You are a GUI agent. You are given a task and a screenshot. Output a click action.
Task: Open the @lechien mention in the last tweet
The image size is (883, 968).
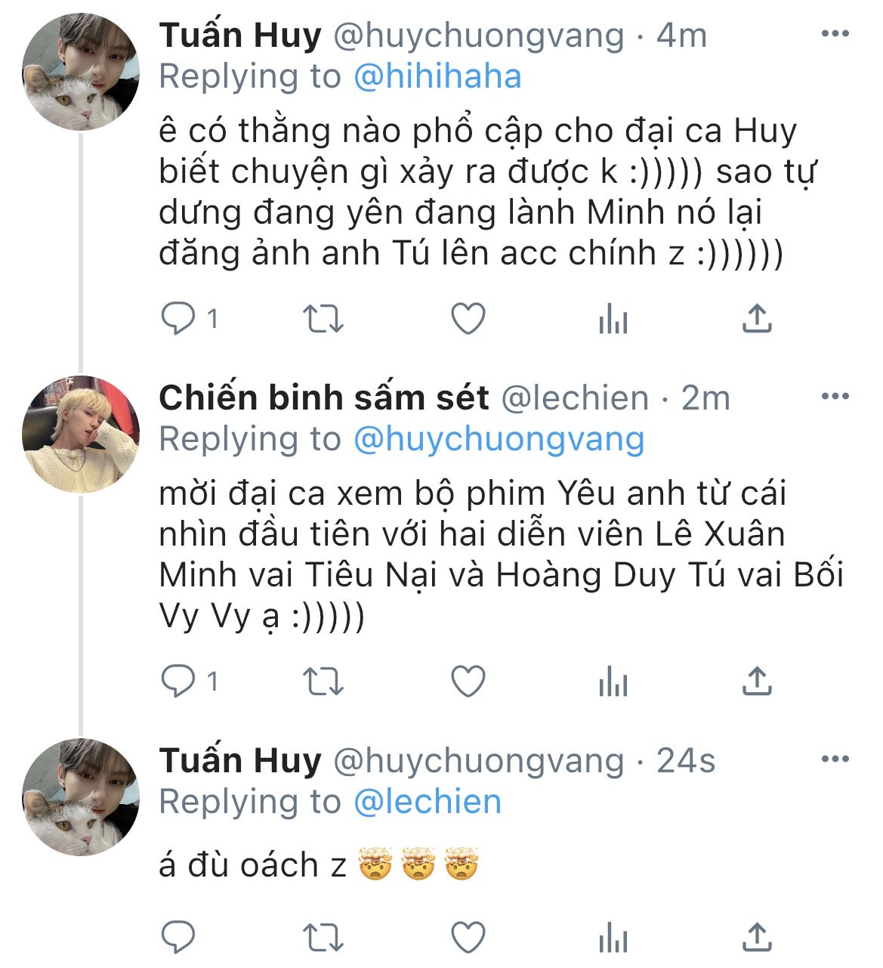[428, 802]
